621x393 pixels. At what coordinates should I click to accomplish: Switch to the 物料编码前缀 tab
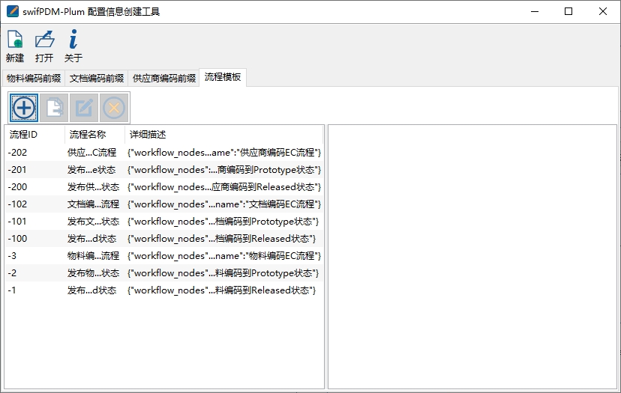tap(34, 78)
